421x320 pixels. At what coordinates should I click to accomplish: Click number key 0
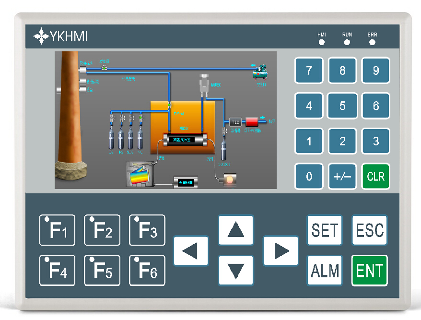click(x=309, y=176)
